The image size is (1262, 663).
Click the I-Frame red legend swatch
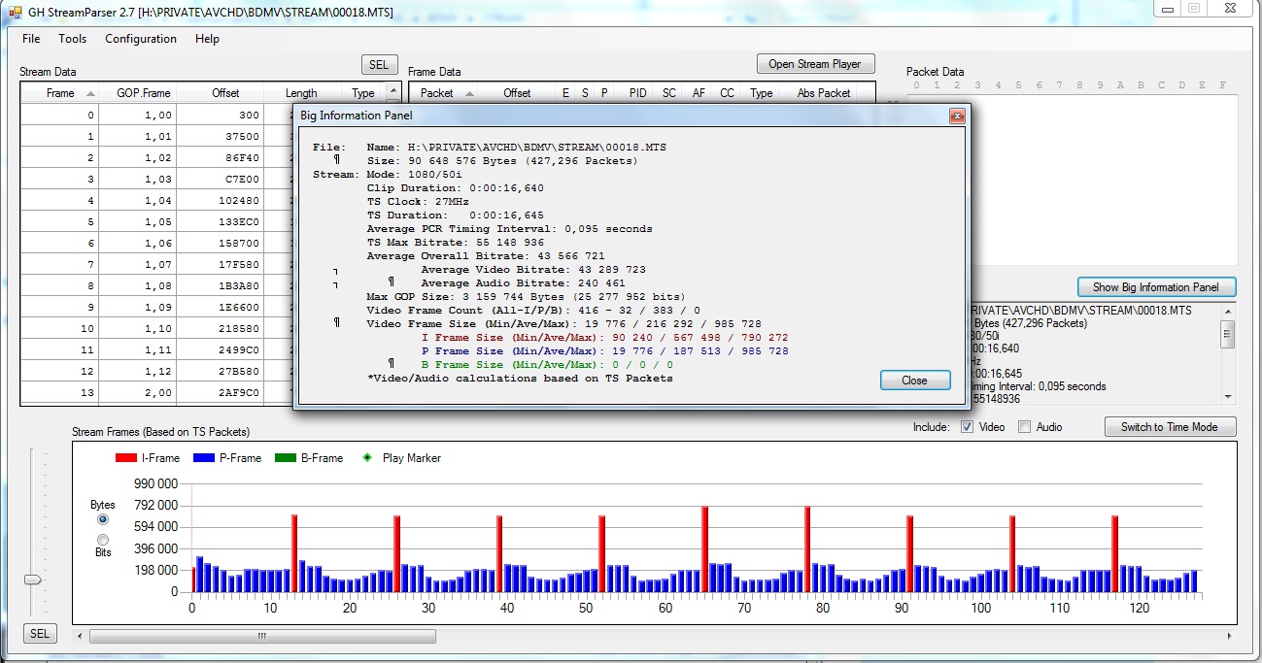coord(125,458)
